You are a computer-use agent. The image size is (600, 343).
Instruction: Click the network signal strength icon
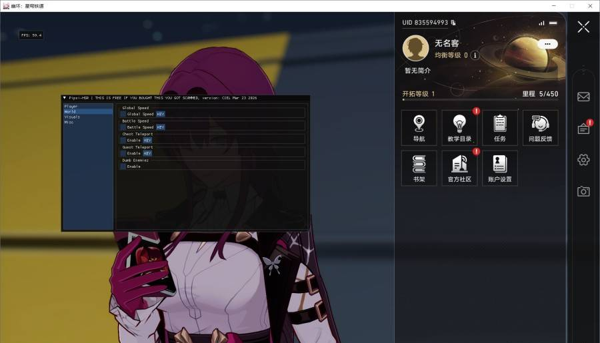pos(541,23)
